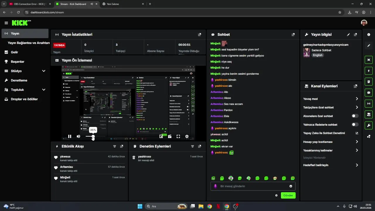Click the three-dots icon at rail bottom

369,136
